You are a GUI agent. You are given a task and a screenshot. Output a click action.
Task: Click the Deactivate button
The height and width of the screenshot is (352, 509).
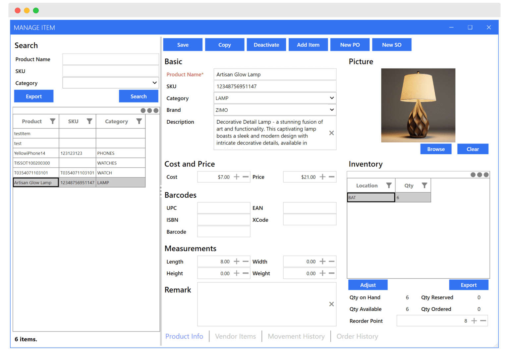point(266,44)
